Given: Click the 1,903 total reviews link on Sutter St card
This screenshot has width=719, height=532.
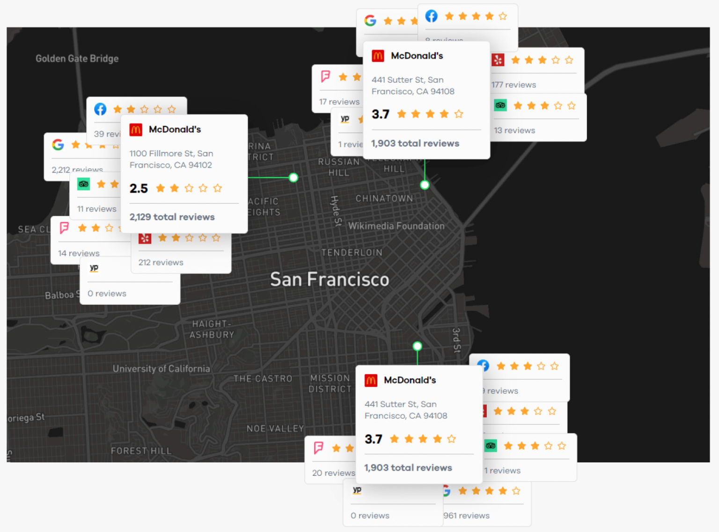Looking at the screenshot, I should click(415, 144).
